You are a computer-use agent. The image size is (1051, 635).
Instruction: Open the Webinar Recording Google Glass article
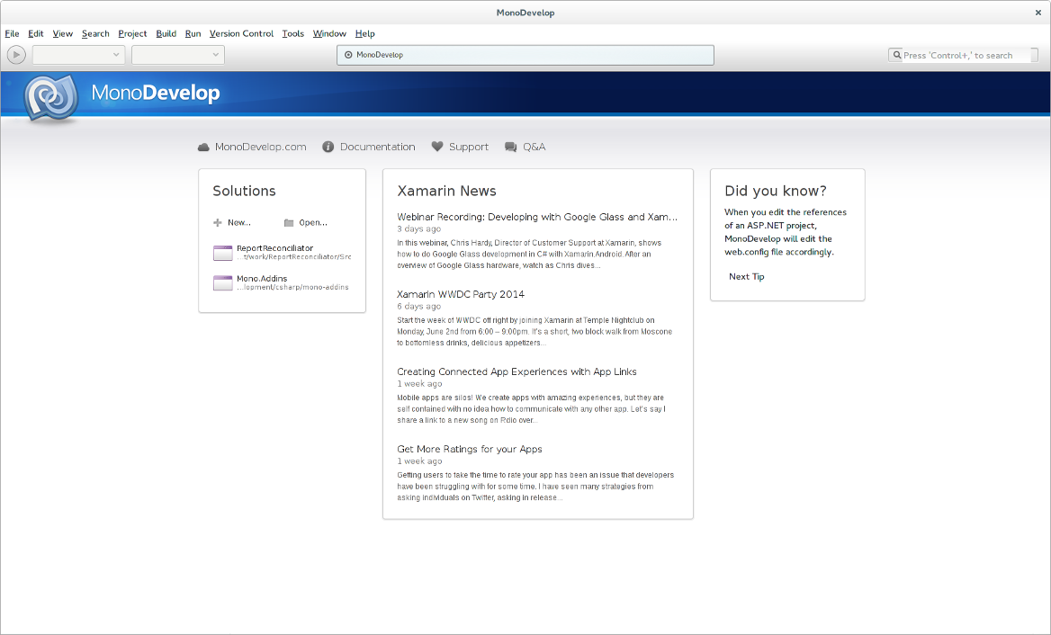[x=537, y=217]
